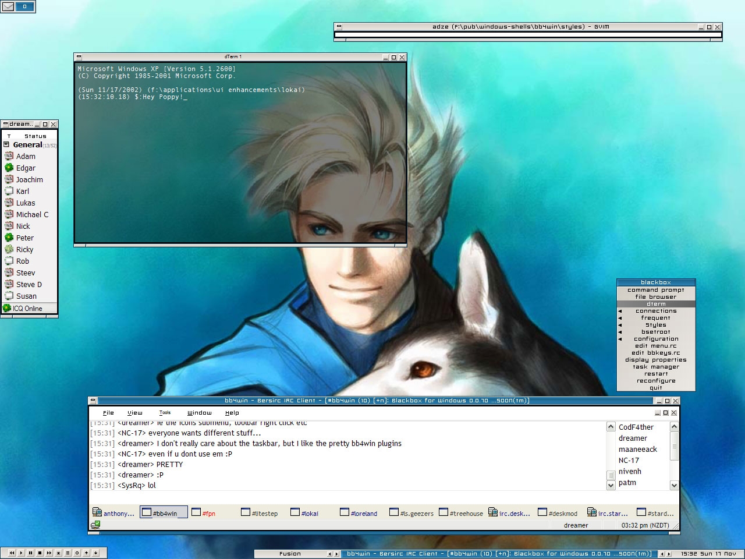Click Ricky's pale flower away icon
745x559 pixels.
click(x=9, y=249)
